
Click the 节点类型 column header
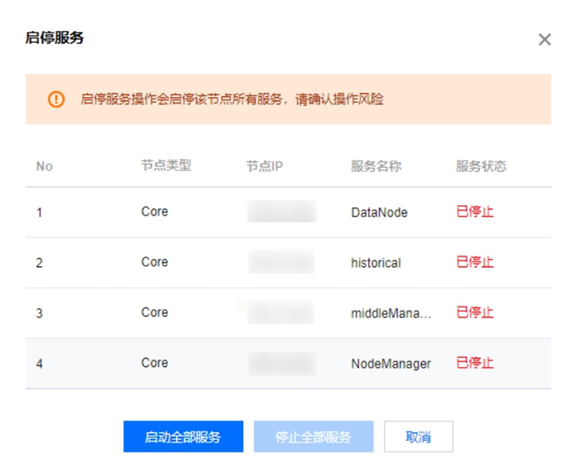[166, 166]
